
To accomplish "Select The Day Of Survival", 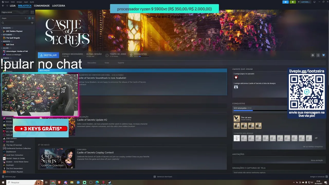I will 14,145.
